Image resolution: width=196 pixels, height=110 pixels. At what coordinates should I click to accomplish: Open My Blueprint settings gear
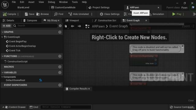60,26
